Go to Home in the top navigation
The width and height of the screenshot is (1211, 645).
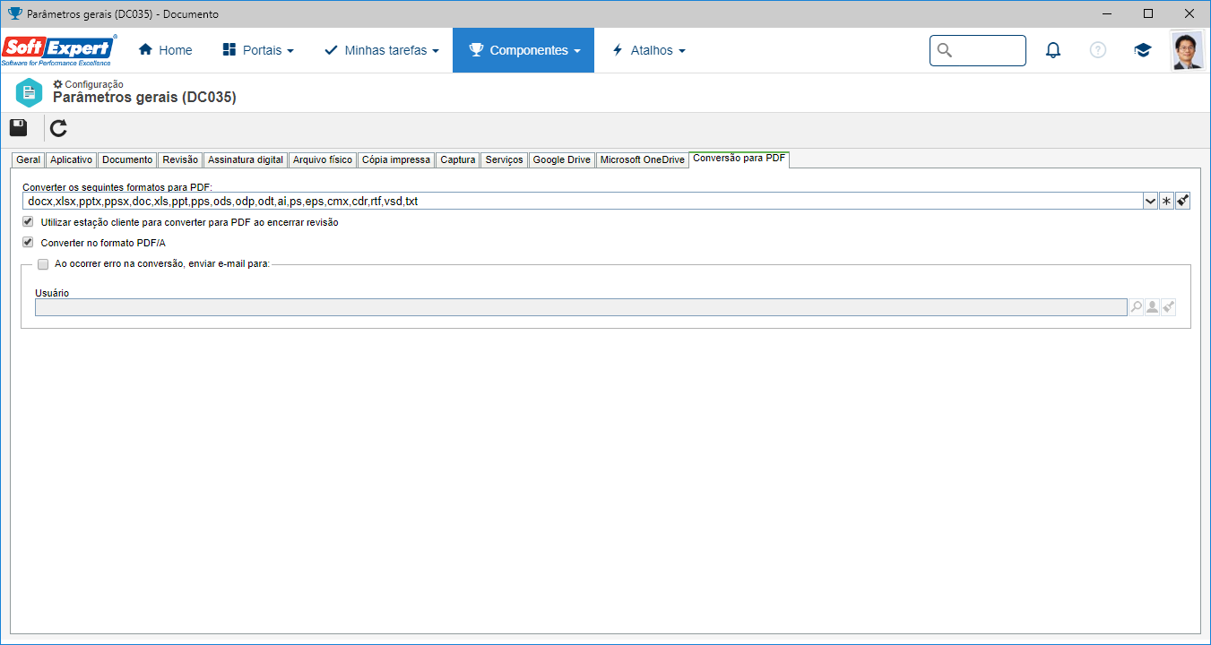coord(165,50)
